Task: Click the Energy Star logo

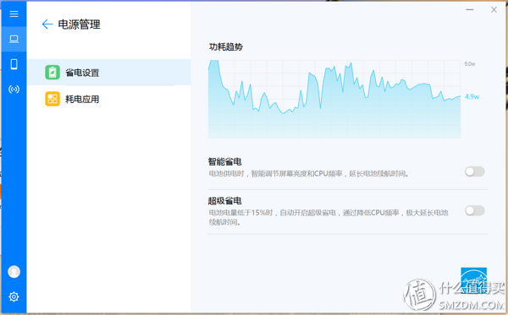Action: pyautogui.click(x=473, y=280)
